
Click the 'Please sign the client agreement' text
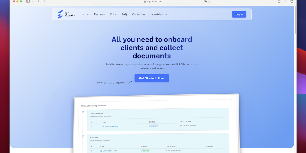(100, 116)
